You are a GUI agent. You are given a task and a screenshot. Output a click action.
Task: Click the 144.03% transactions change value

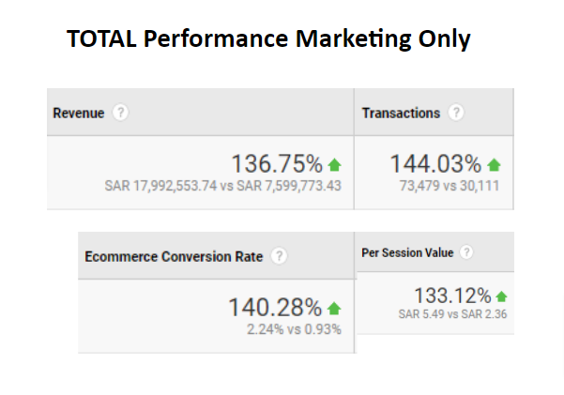(435, 164)
